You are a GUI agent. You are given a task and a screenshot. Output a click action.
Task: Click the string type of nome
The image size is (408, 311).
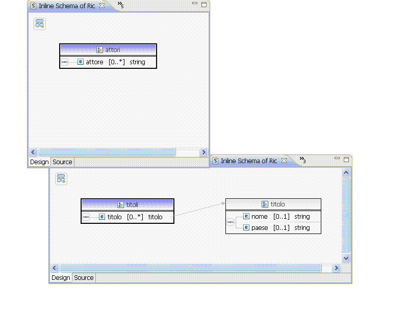[302, 216]
